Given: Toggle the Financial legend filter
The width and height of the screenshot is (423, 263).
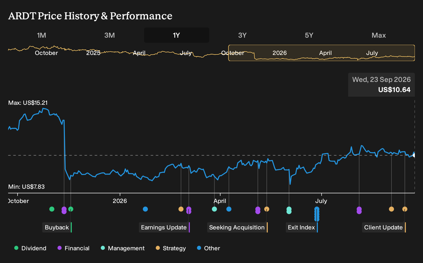Looking at the screenshot, I should [73, 248].
